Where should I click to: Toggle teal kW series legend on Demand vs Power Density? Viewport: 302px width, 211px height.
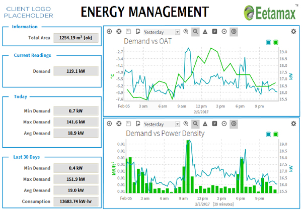[268, 134]
